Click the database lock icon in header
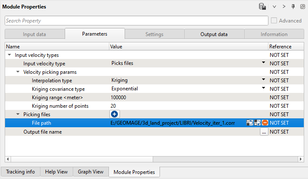This screenshot has width=308, height=179. click(262, 7)
